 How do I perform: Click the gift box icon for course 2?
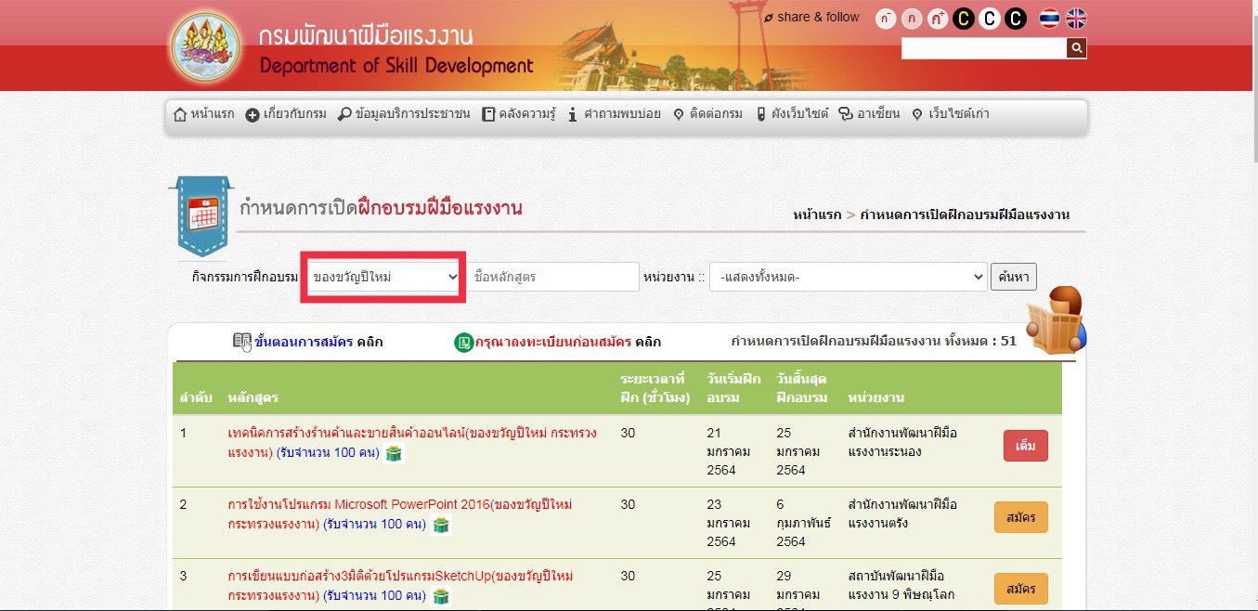point(441,525)
